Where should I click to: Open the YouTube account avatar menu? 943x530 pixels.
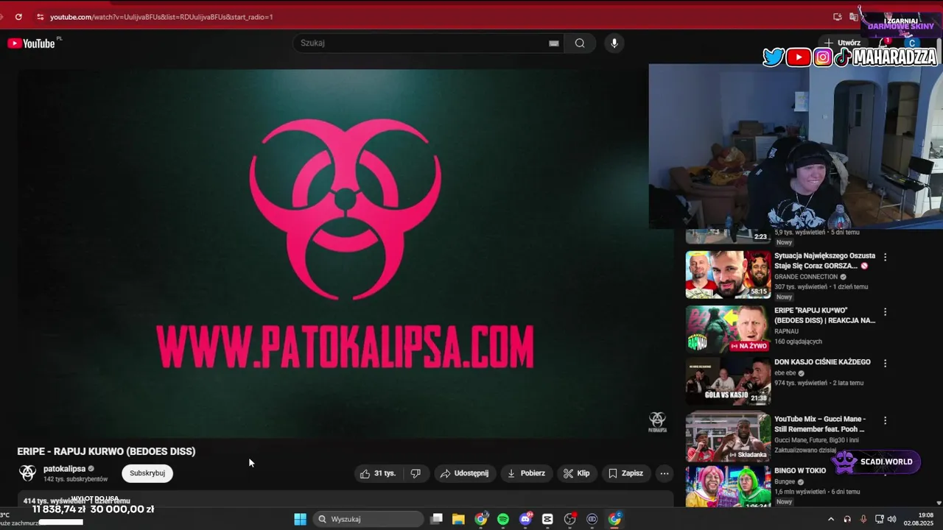pyautogui.click(x=912, y=43)
